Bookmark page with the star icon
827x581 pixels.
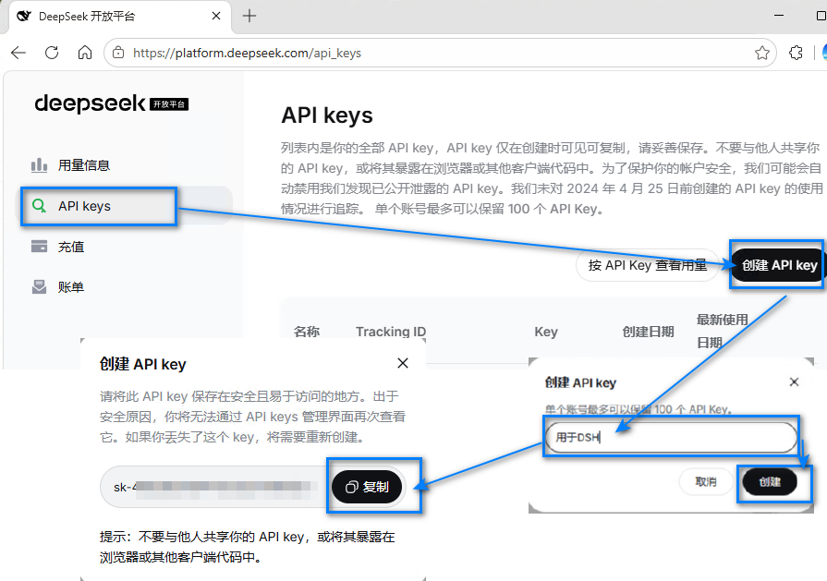tap(761, 53)
